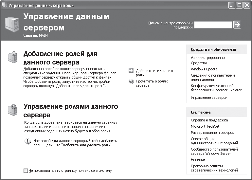
Task: Click the green arrow search go button
Action: 237,25
